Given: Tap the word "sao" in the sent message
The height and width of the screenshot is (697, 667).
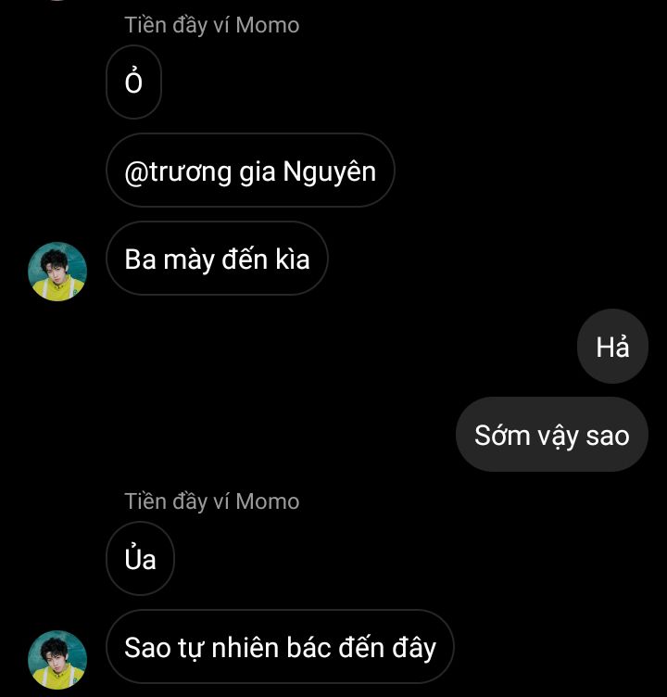Looking at the screenshot, I should (x=608, y=435).
